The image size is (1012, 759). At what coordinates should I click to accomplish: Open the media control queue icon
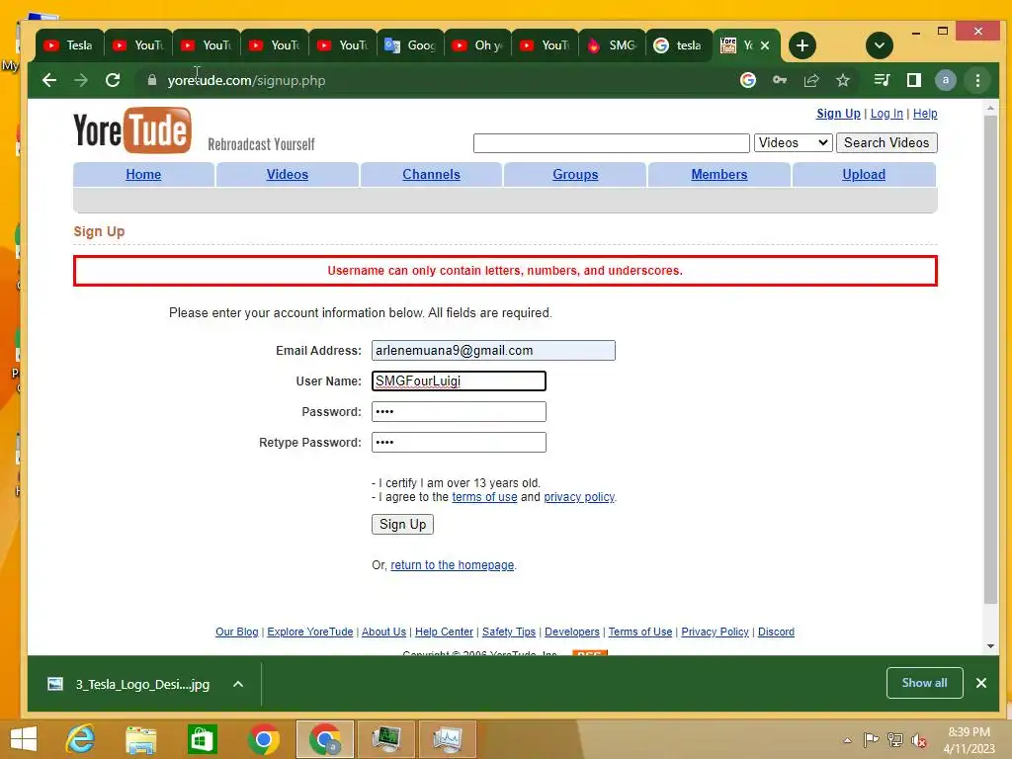click(x=882, y=80)
